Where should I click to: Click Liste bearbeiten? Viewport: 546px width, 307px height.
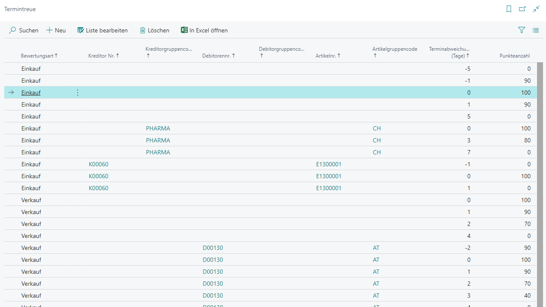coord(102,30)
